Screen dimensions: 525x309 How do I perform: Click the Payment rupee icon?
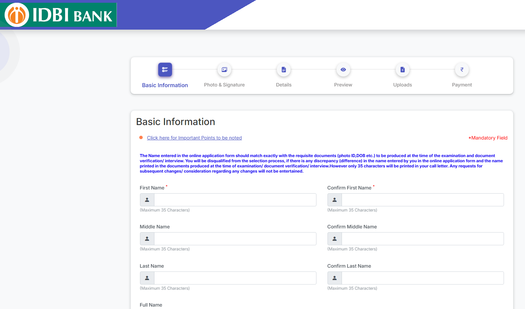pyautogui.click(x=462, y=70)
